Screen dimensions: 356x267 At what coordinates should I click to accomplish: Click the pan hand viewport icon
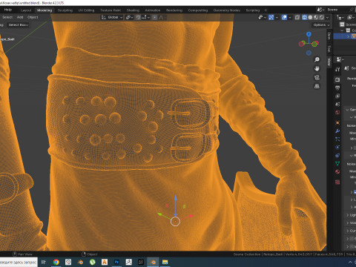click(x=317, y=68)
